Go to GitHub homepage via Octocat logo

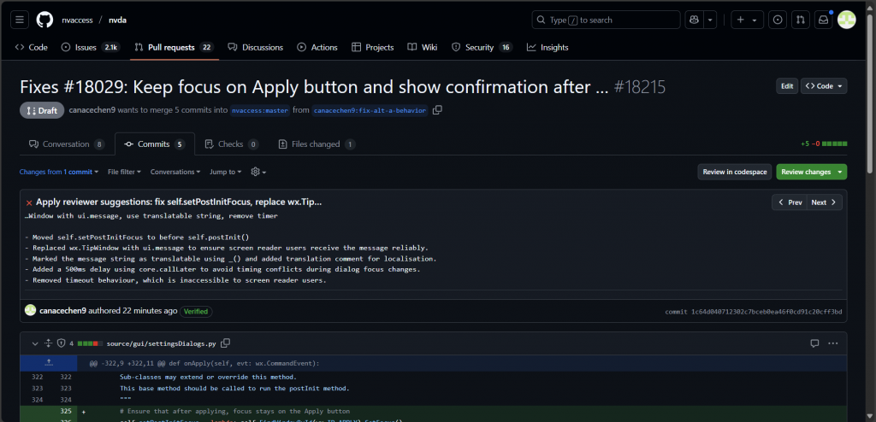44,20
